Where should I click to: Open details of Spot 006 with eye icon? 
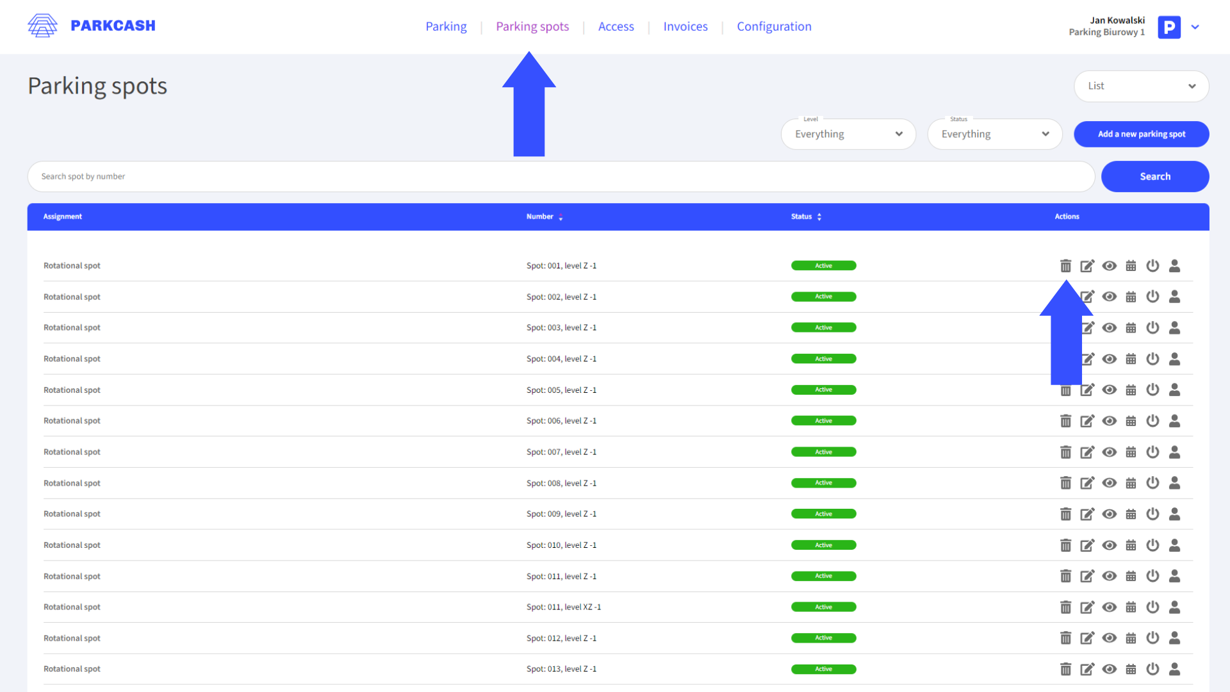pyautogui.click(x=1109, y=420)
